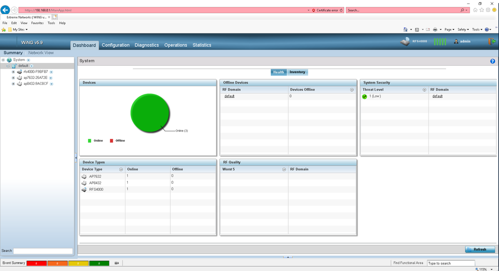Click the blue help icon in command bar
Screen dimensions: 499x271
point(487,29)
